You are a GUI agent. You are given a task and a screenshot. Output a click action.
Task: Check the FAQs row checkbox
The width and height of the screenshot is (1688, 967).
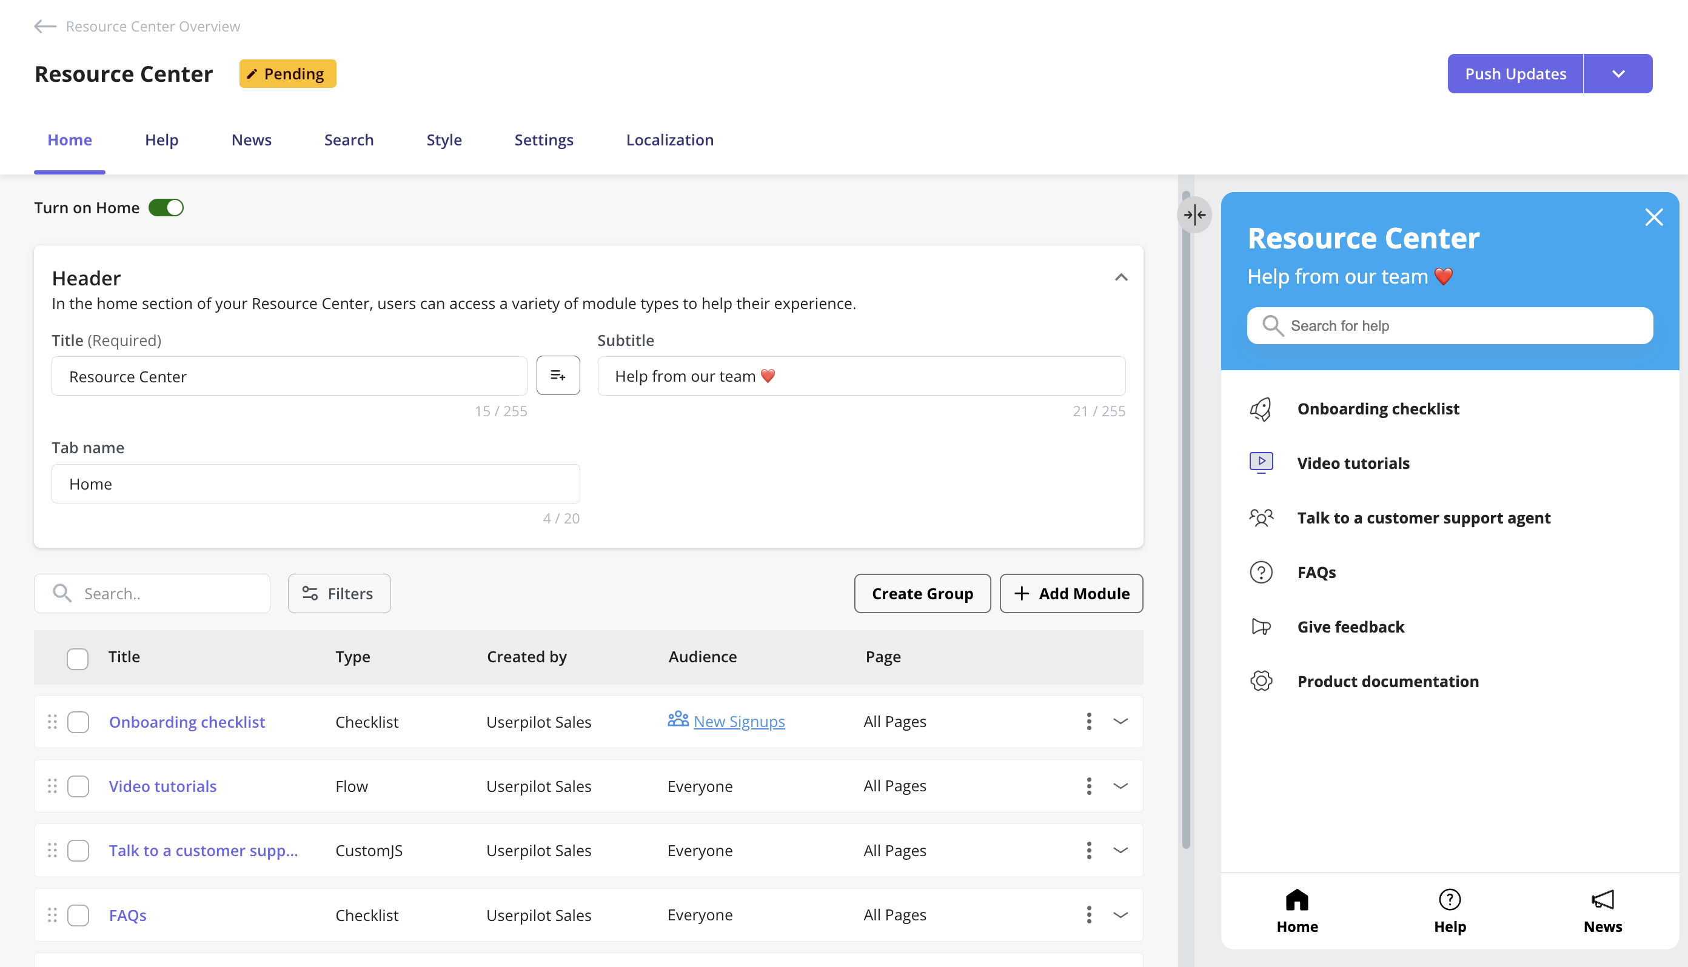(x=79, y=915)
